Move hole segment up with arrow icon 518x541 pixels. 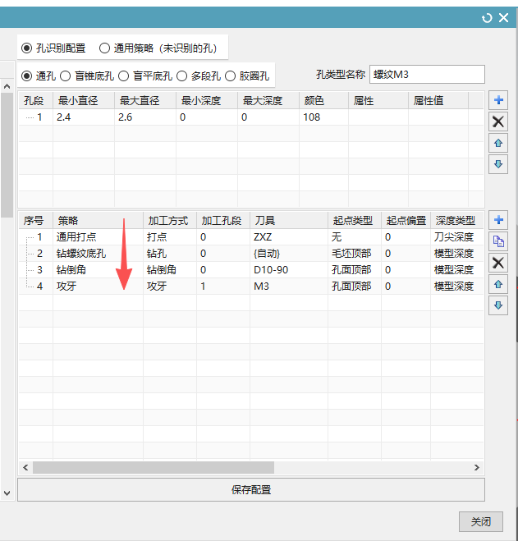pos(498,143)
